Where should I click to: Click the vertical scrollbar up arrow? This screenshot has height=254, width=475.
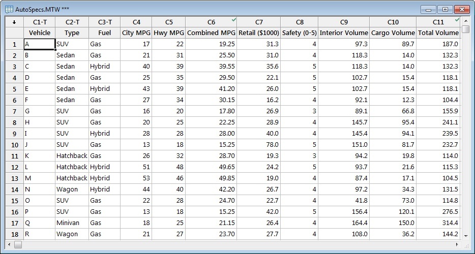466,21
